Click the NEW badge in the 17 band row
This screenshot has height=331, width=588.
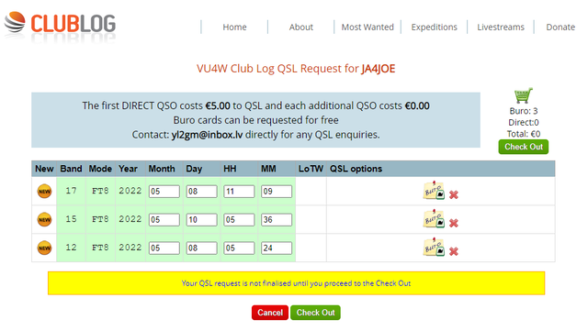pos(44,192)
